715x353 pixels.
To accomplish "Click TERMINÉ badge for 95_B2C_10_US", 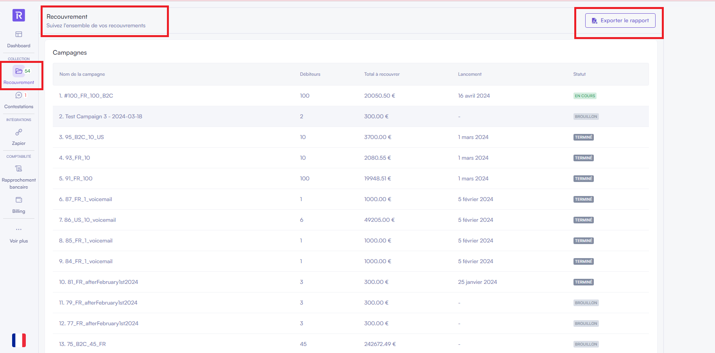I will 584,137.
